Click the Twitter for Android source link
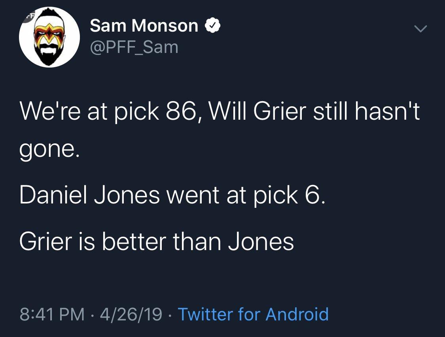This screenshot has height=337, width=445. click(x=253, y=314)
